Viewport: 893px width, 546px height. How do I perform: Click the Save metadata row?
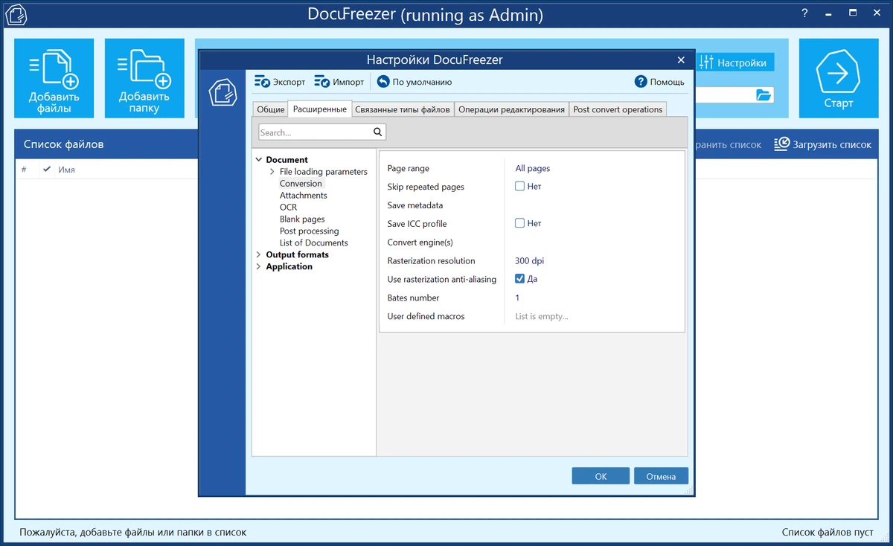tap(532, 205)
